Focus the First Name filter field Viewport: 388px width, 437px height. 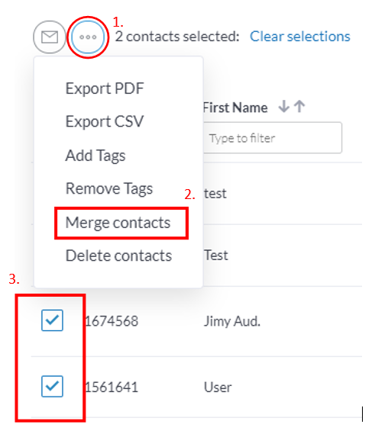click(273, 138)
